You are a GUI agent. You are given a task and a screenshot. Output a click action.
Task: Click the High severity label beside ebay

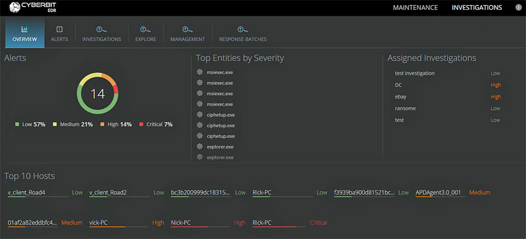click(496, 97)
